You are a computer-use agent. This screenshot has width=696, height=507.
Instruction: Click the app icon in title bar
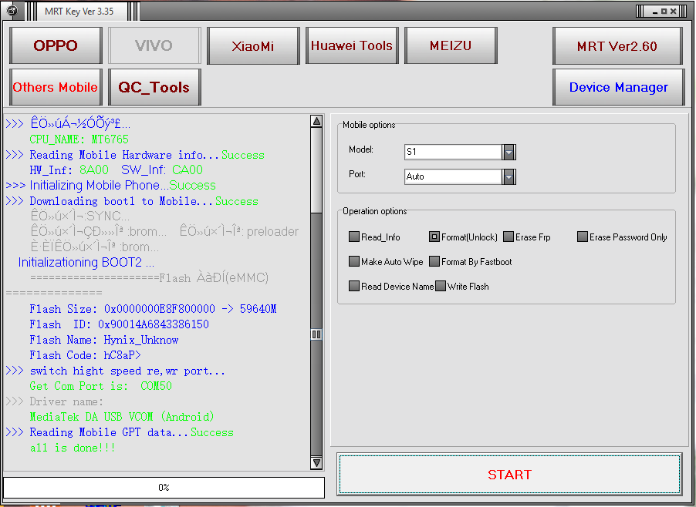[x=12, y=10]
